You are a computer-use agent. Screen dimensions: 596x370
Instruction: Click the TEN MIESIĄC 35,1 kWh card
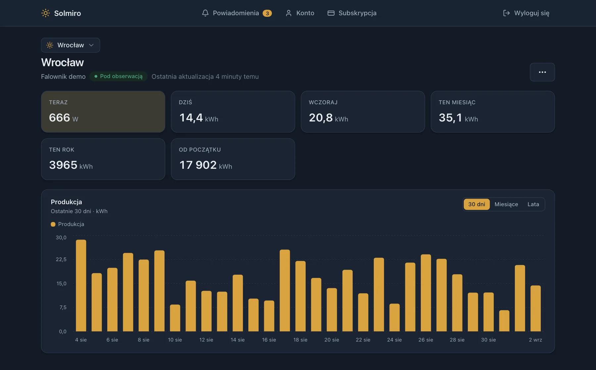[493, 112]
